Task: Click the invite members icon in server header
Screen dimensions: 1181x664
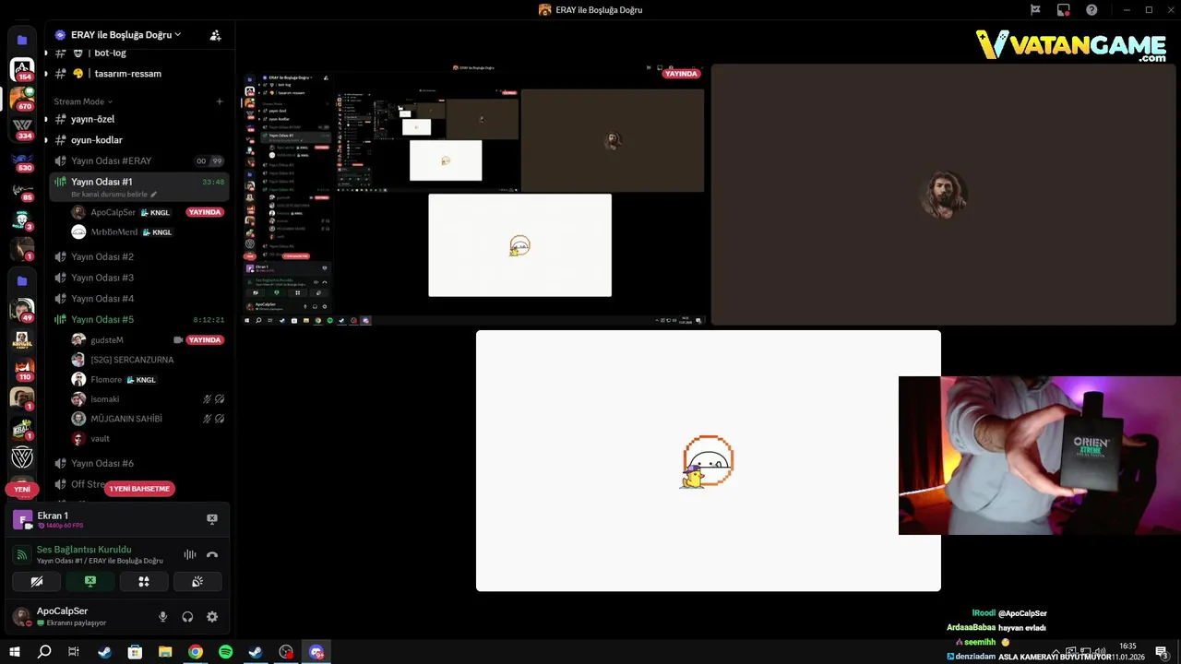Action: tap(215, 35)
